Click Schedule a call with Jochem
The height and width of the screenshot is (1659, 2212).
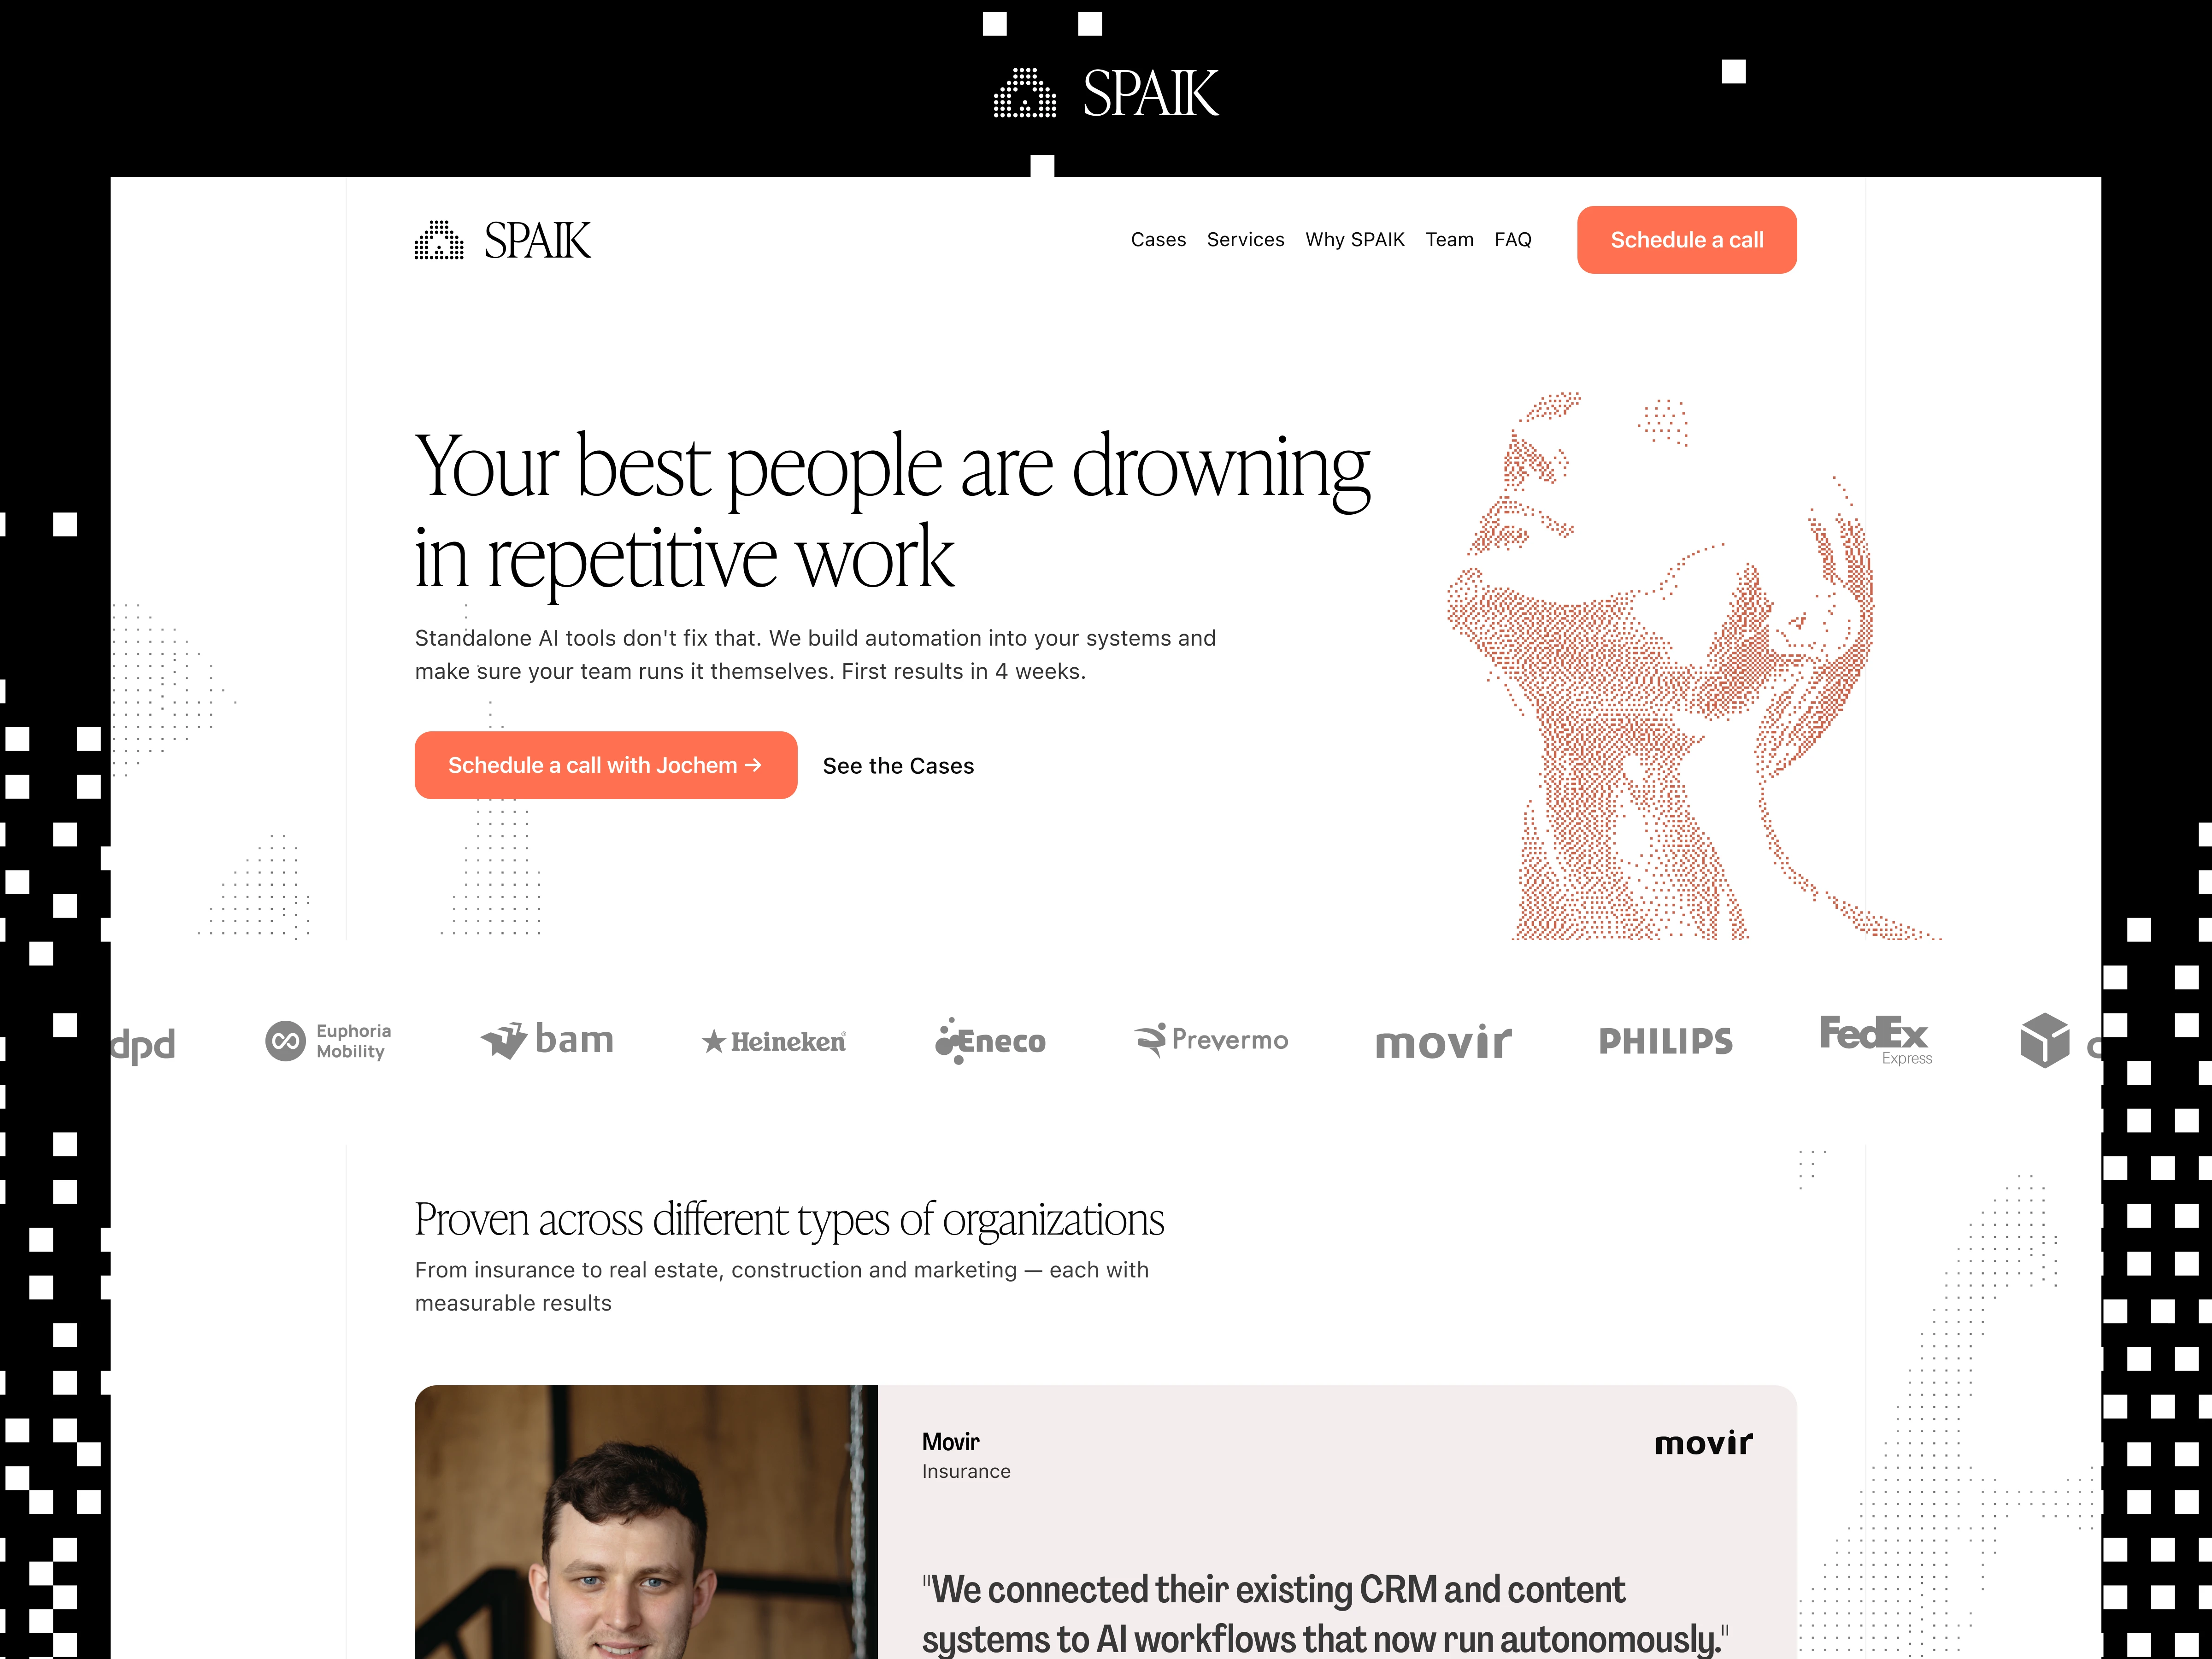[x=605, y=765]
